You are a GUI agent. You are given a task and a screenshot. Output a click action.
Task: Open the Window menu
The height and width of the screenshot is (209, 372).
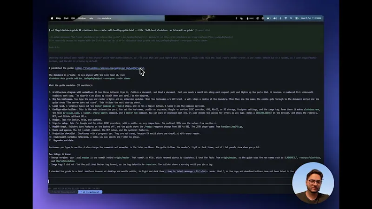tap(82, 18)
